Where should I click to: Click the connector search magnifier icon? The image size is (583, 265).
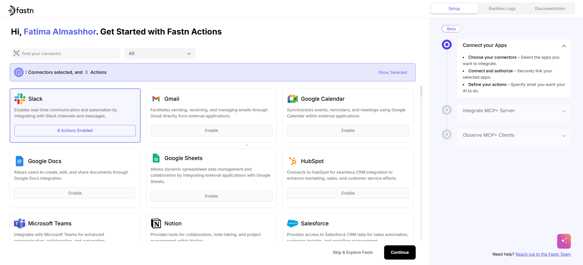point(17,53)
